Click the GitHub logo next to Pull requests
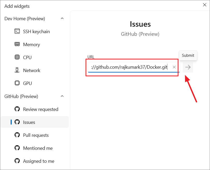210x170 pixels. click(17, 135)
